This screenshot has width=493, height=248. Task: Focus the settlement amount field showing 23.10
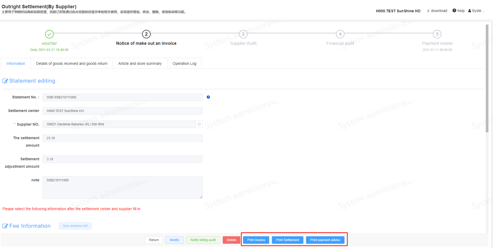click(123, 138)
